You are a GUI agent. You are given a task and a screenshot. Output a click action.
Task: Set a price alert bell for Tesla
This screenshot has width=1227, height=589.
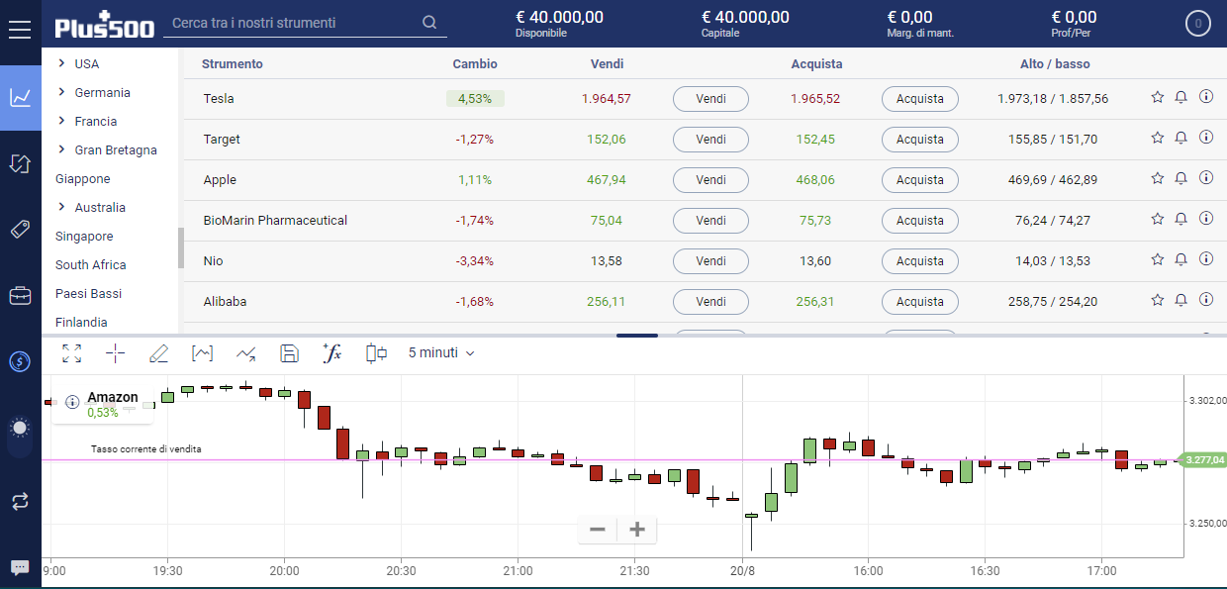(1181, 97)
